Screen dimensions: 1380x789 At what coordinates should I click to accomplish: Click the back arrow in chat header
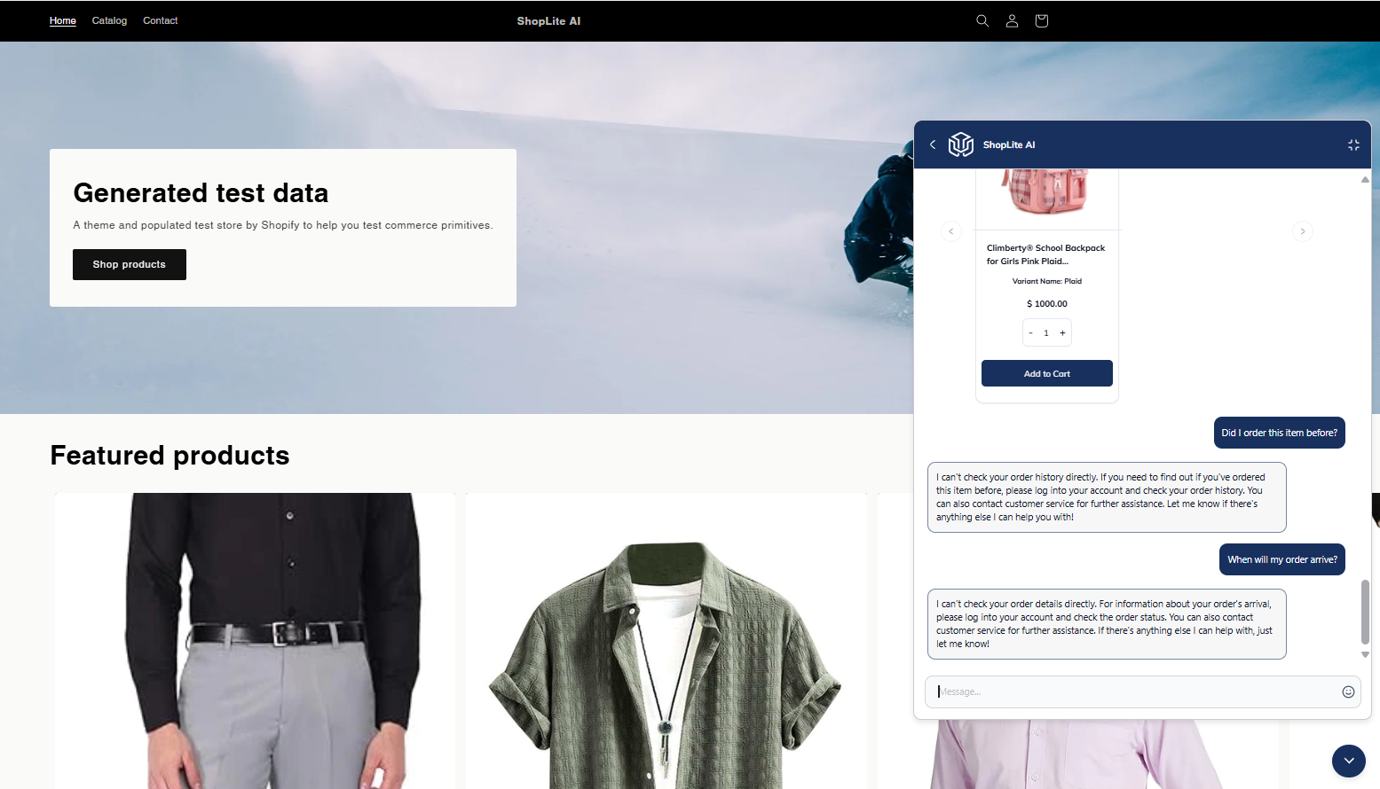pos(933,145)
